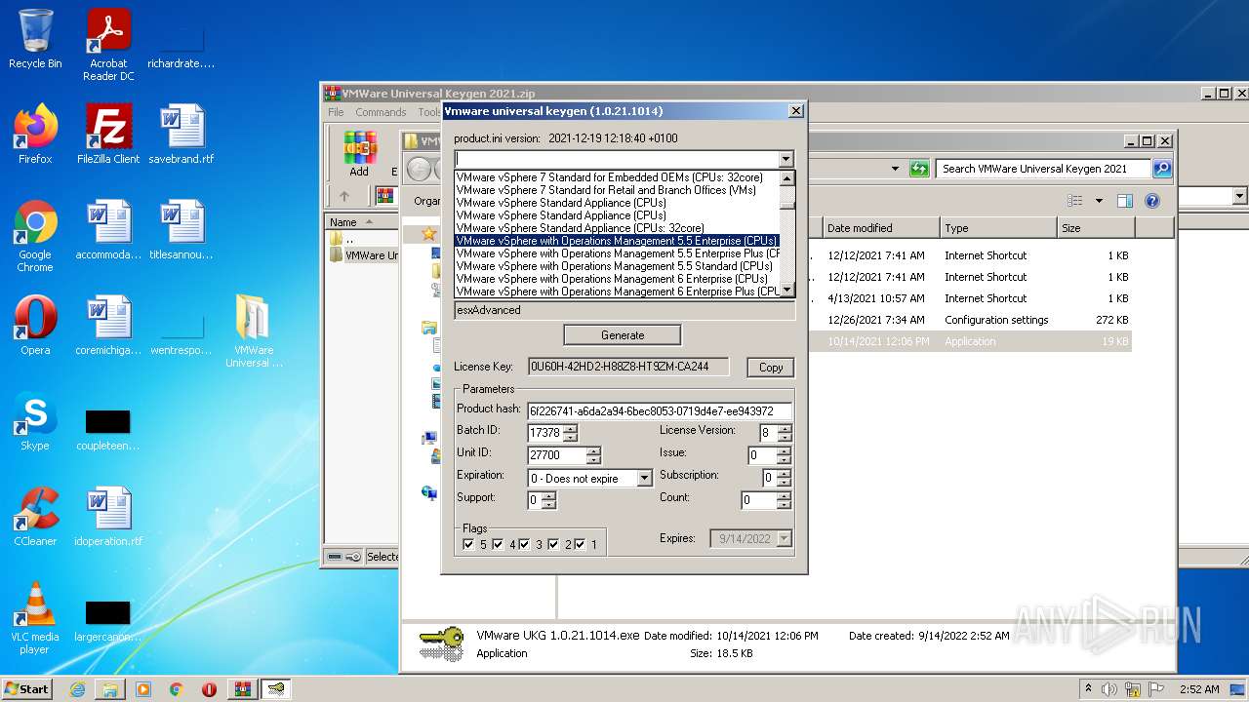Open WinRAR address dropdown arrow

[1240, 196]
